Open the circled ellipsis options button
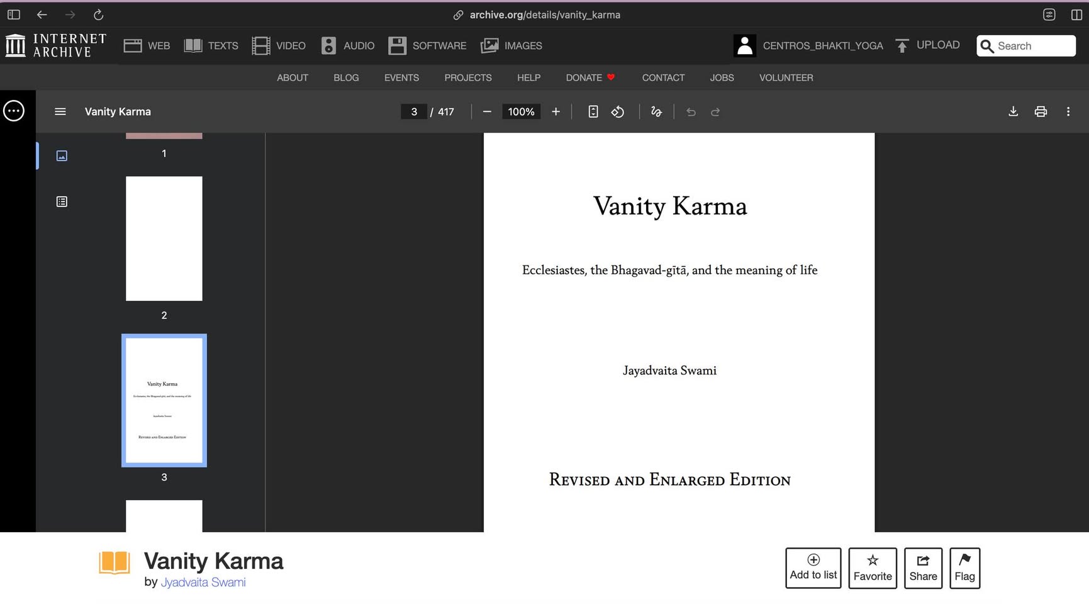This screenshot has width=1089, height=604. pos(14,111)
